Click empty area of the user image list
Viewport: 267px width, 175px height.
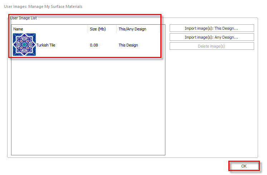tap(88, 106)
